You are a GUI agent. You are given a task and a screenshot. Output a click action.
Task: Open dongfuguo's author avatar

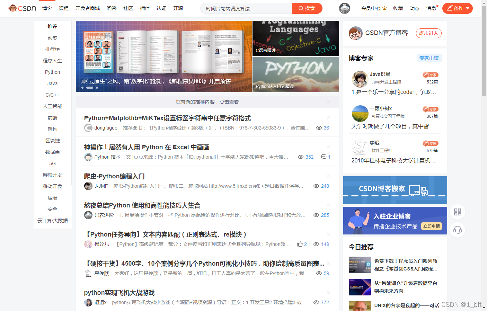click(x=88, y=128)
